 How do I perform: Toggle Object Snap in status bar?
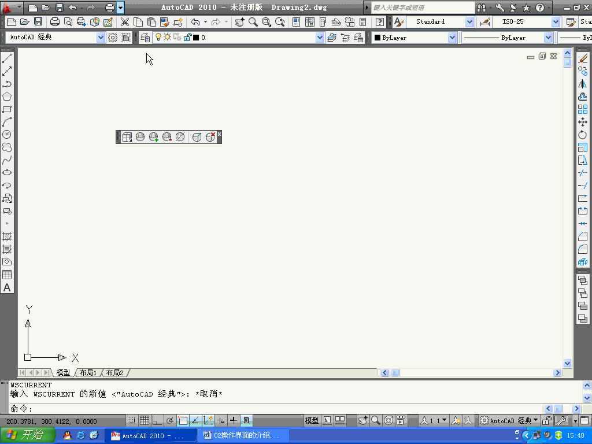[x=183, y=420]
